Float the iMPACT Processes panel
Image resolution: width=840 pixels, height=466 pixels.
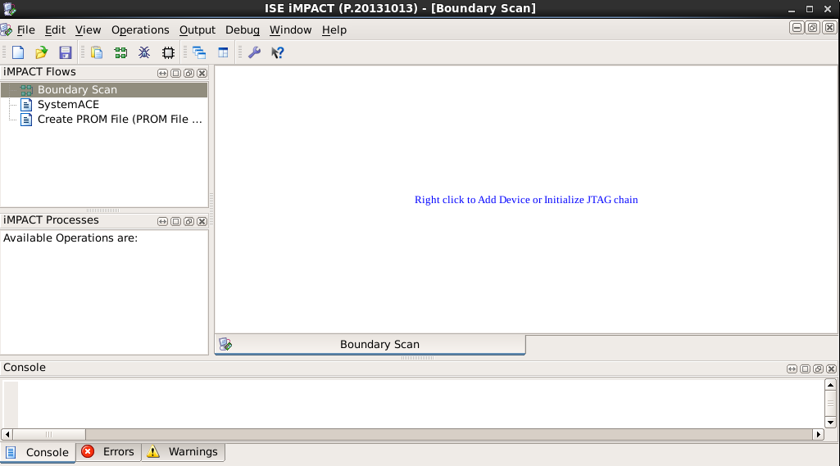pos(188,221)
